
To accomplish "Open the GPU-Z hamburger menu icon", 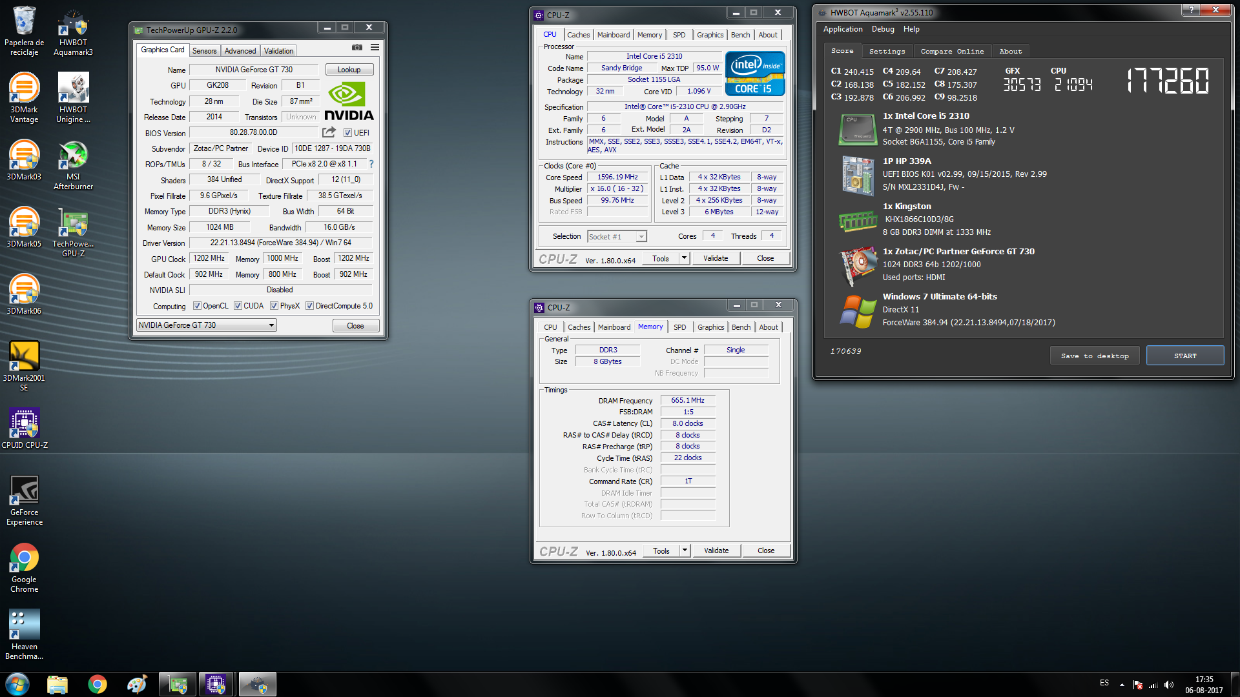I will coord(375,47).
